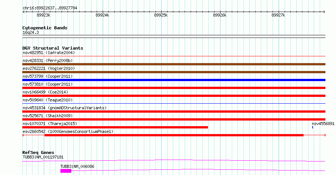Click the red bar under nsv525671
Viewport: 336px width, 175px height.
(174, 119)
